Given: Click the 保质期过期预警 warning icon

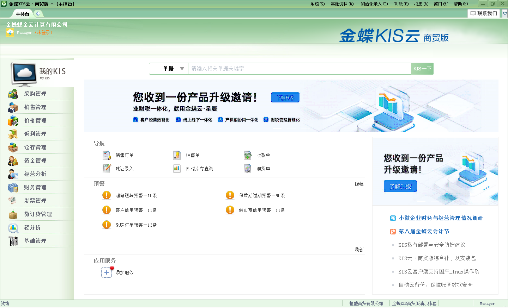Looking at the screenshot, I should click(230, 195).
